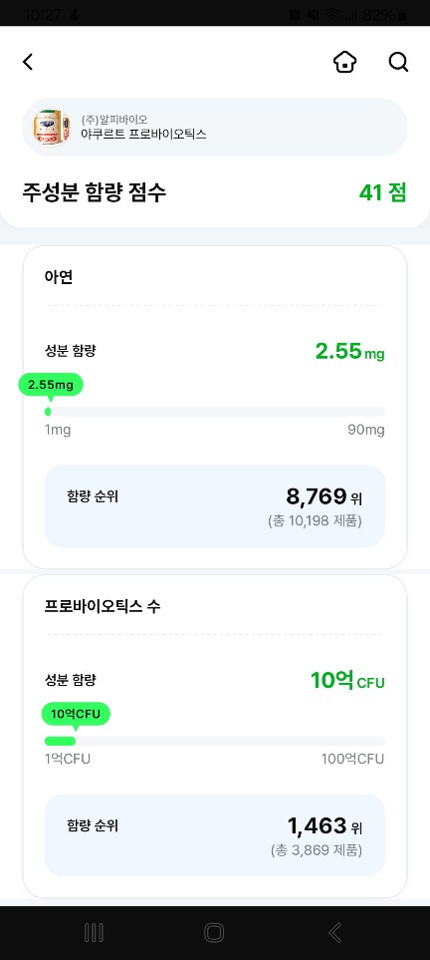This screenshot has height=960, width=430.
Task: Tap the Android home button icon
Action: coord(214,933)
